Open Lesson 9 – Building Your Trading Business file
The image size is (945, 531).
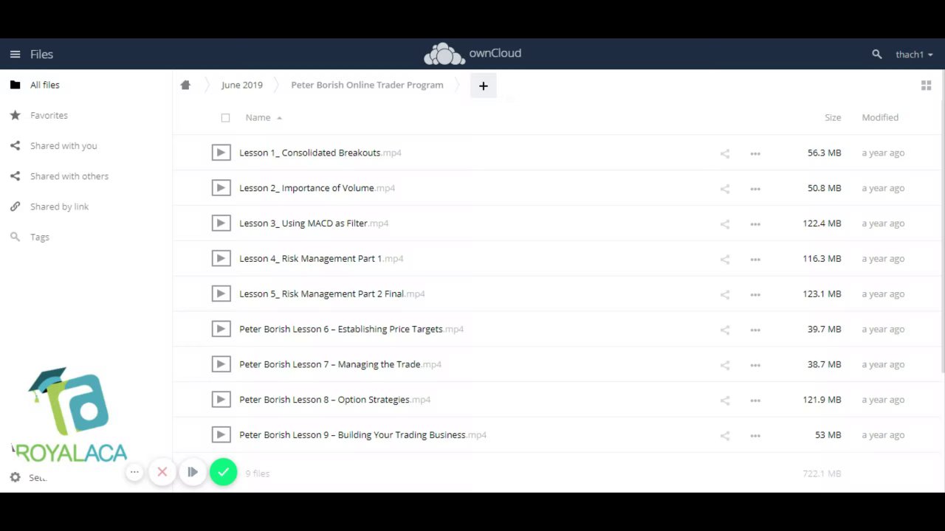click(362, 434)
